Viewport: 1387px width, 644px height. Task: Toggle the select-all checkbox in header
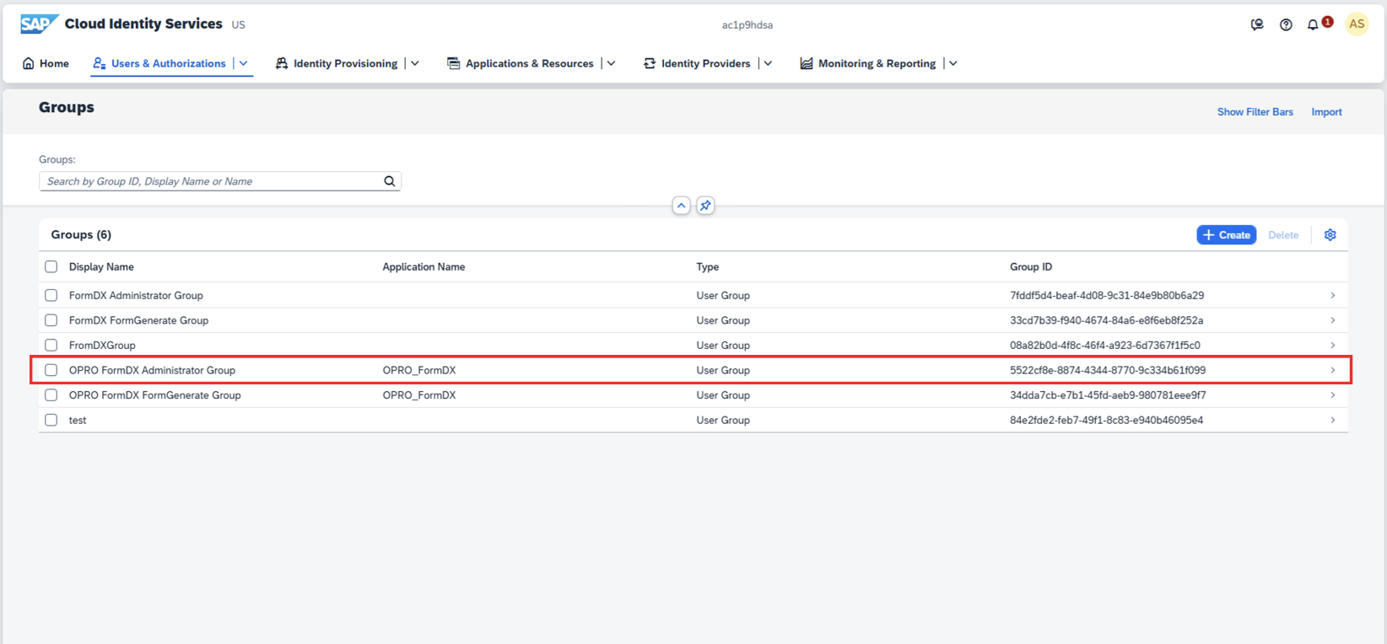(51, 266)
